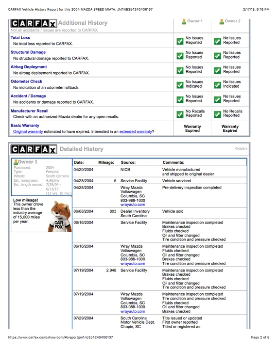The width and height of the screenshot is (277, 349).
Task: Click NICB source in 04/20/2004 row
Action: (125, 170)
